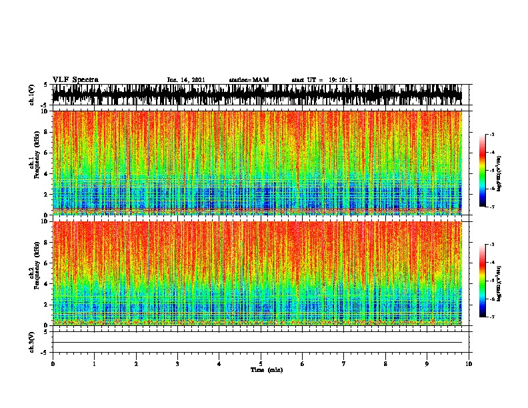Click the "station=MAM" header label
528x408 pixels.
(x=249, y=80)
